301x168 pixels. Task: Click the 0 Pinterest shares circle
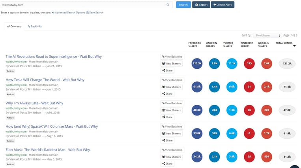pos(249,133)
